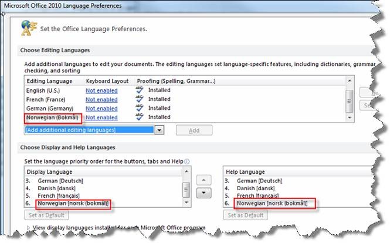Click the Keyboard Layout column header
The width and height of the screenshot is (390, 243).
pyautogui.click(x=110, y=81)
